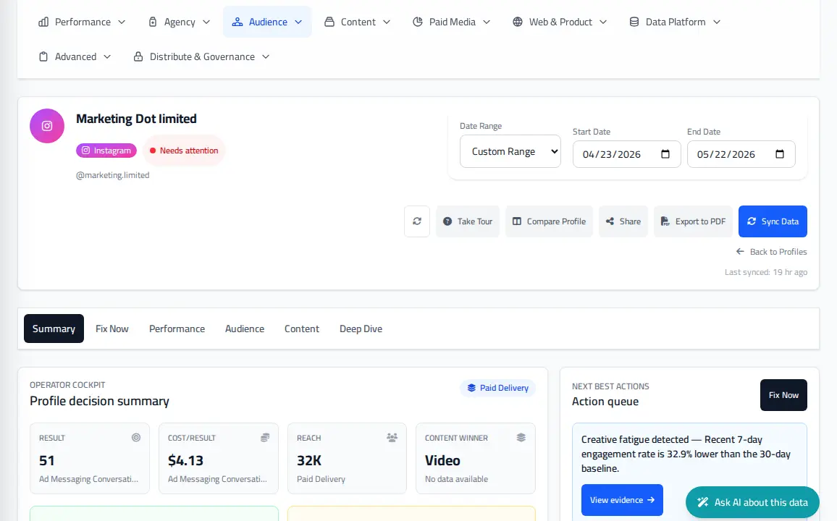Click the refresh icon button beside Take Tour
The width and height of the screenshot is (837, 521).
[417, 221]
